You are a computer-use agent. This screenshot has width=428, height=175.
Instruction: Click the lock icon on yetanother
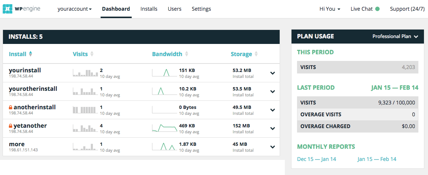click(11, 126)
